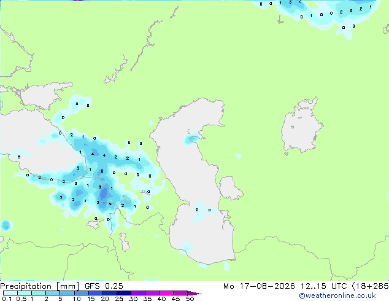The width and height of the screenshot is (389, 301).
Task: Pick the 15–20 mm legend swatch
Action: point(95,293)
